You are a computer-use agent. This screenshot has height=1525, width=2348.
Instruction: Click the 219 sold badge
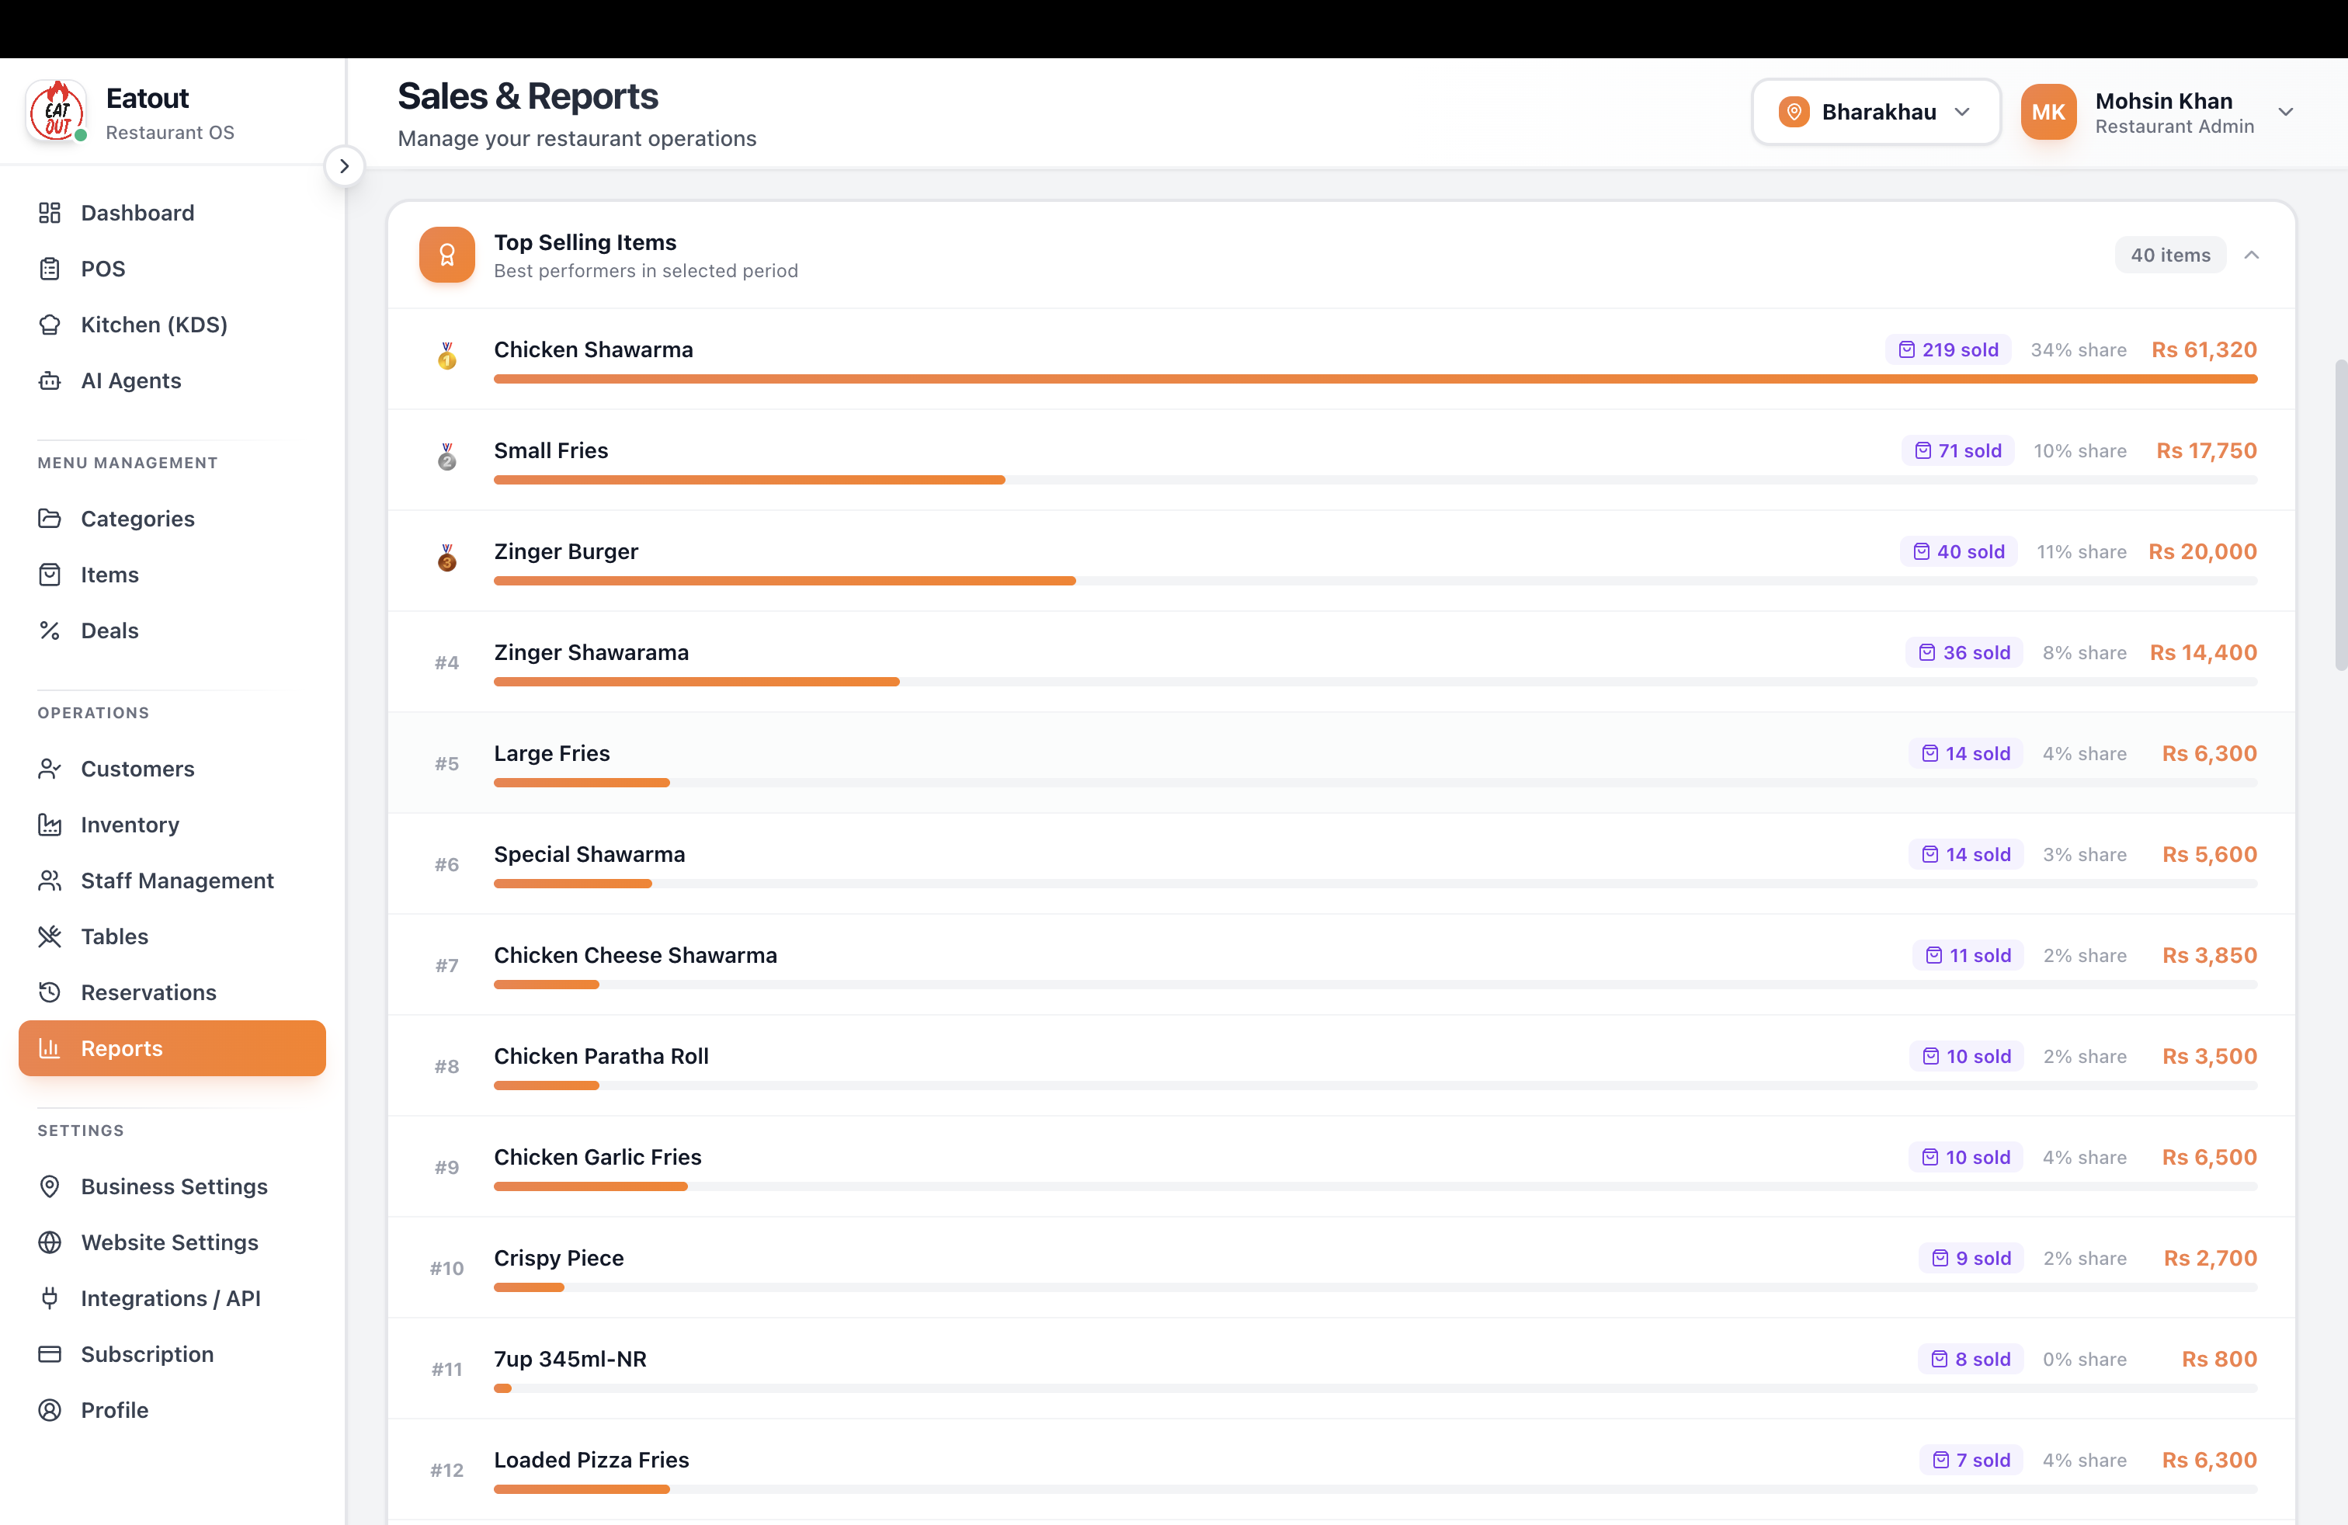coord(1948,350)
